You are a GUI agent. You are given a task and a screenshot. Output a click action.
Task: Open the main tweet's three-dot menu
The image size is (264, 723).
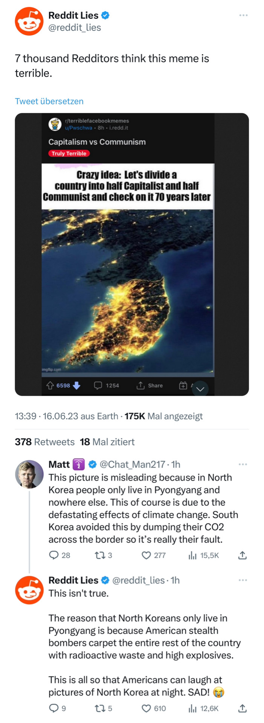coord(243,15)
